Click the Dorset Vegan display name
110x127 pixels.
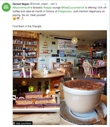[21, 4]
